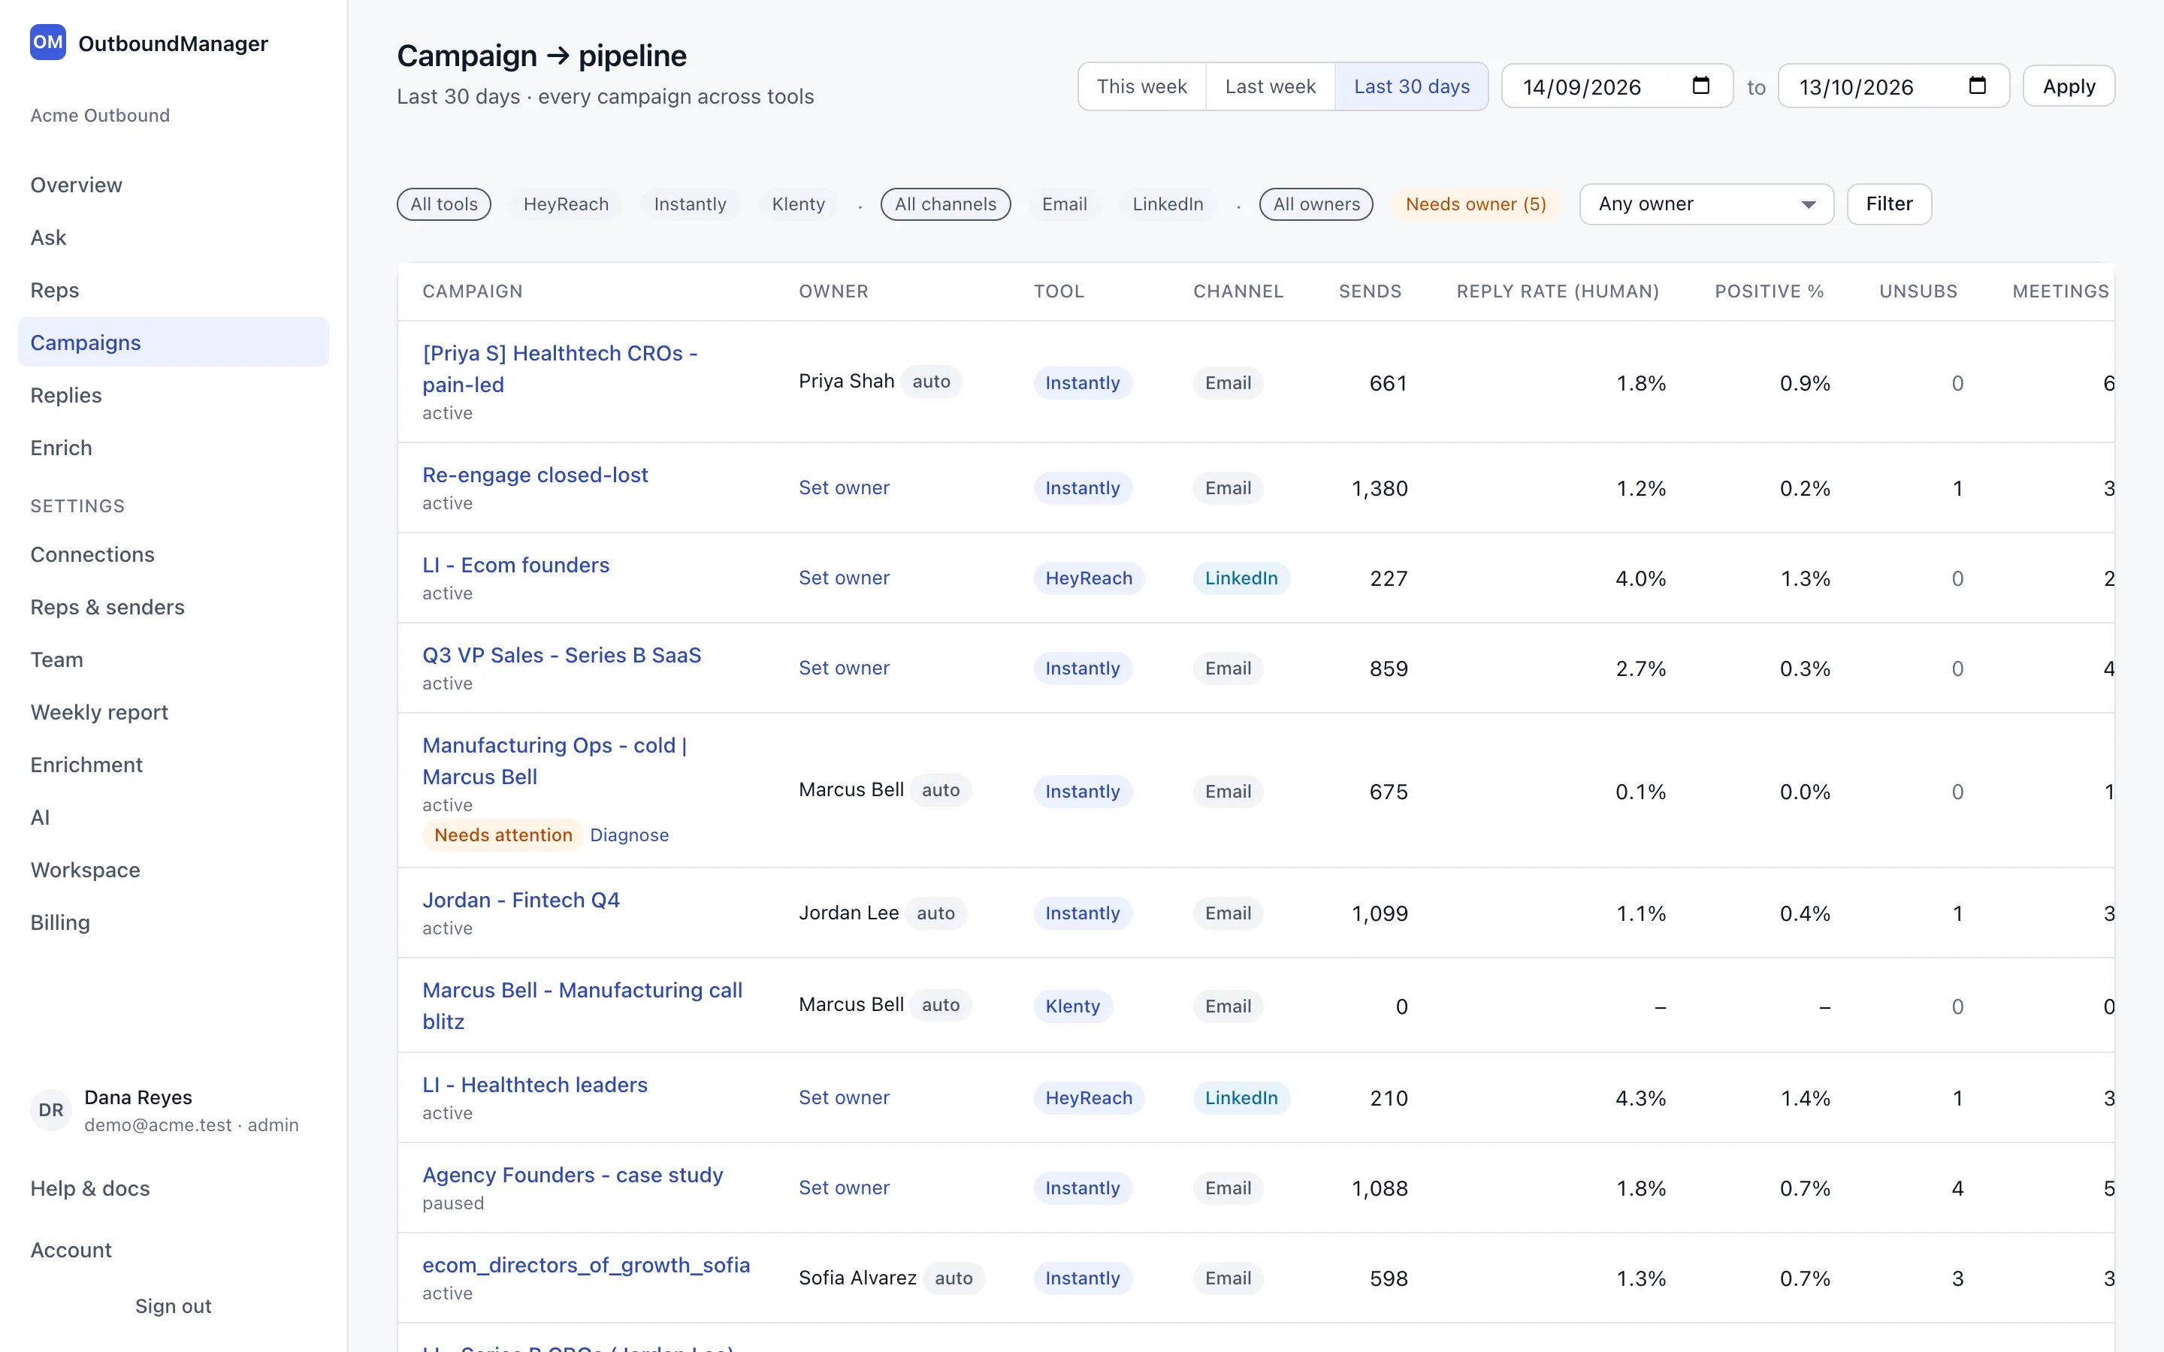
Task: Open the Overview page in sidebar
Action: 174,185
